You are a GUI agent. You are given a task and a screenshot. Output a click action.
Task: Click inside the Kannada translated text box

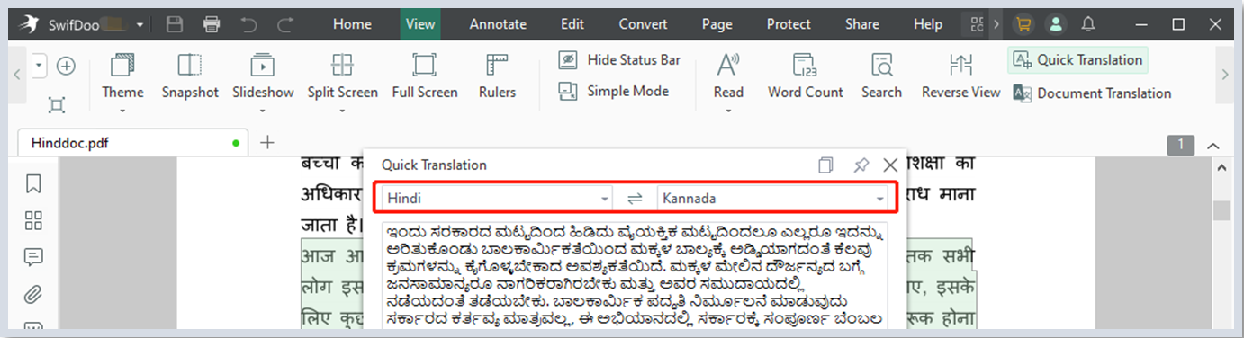click(636, 275)
